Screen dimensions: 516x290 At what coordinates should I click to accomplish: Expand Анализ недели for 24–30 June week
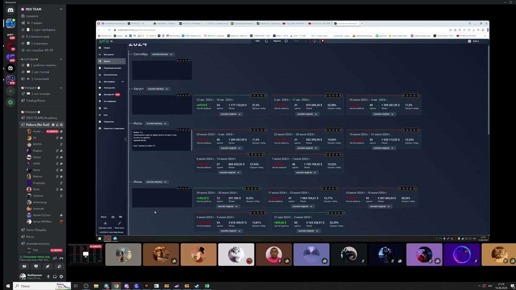click(x=227, y=206)
